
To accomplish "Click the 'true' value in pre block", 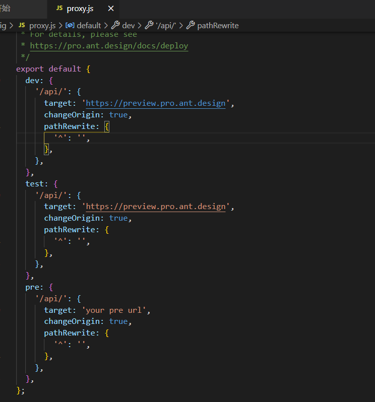I will [118, 321].
